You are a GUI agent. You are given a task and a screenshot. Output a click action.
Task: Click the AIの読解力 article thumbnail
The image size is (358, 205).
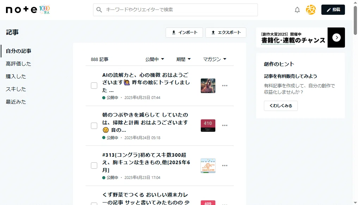tap(208, 86)
